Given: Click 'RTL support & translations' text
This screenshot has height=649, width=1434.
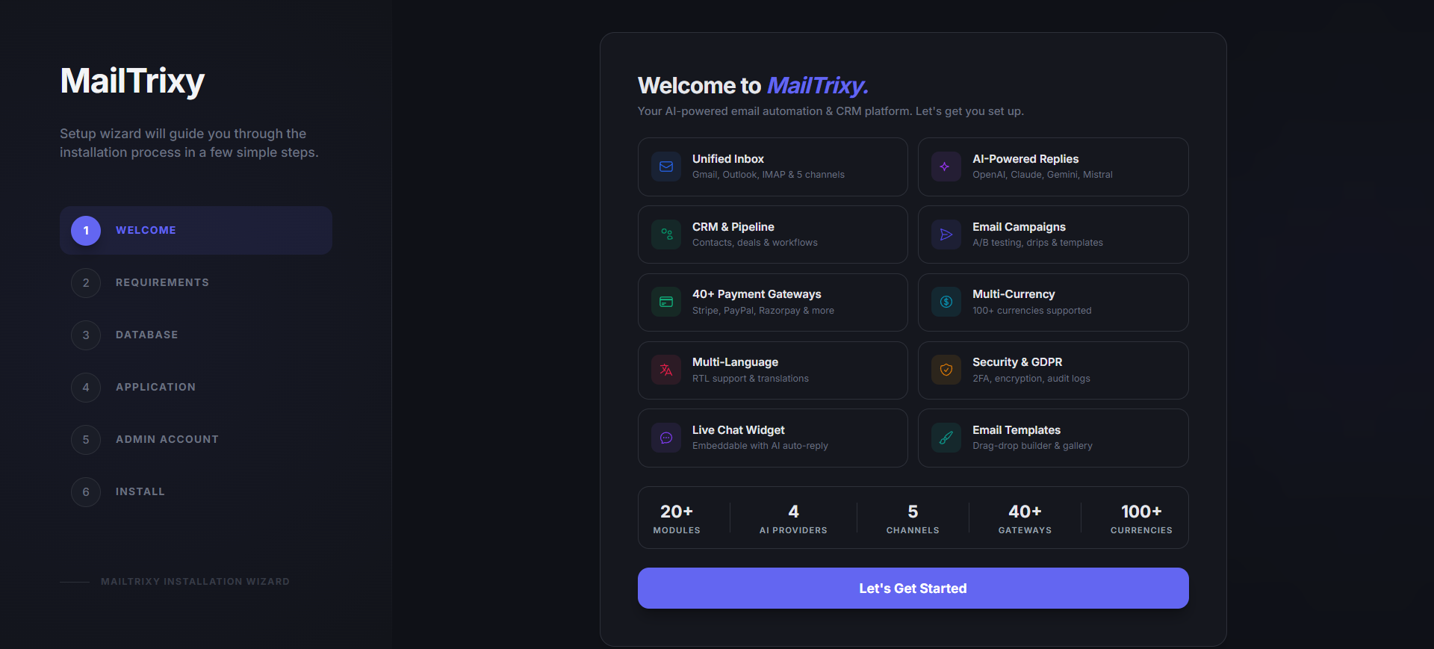Looking at the screenshot, I should (x=751, y=379).
